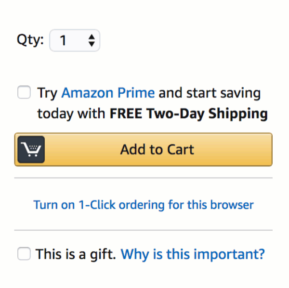289x288 pixels.
Task: Check the This is a gift box
Action: [x=24, y=253]
